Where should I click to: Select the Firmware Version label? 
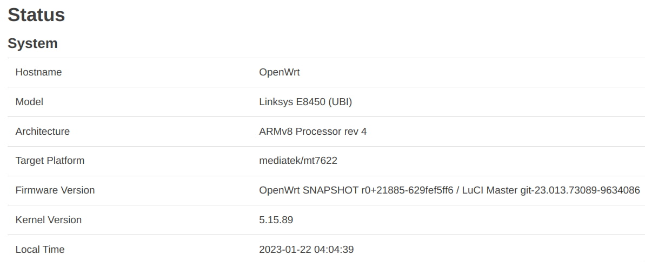click(x=55, y=190)
